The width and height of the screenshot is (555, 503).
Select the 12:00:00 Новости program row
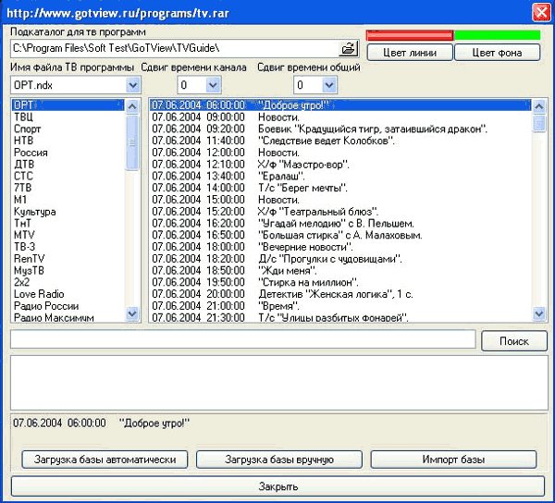click(x=340, y=153)
